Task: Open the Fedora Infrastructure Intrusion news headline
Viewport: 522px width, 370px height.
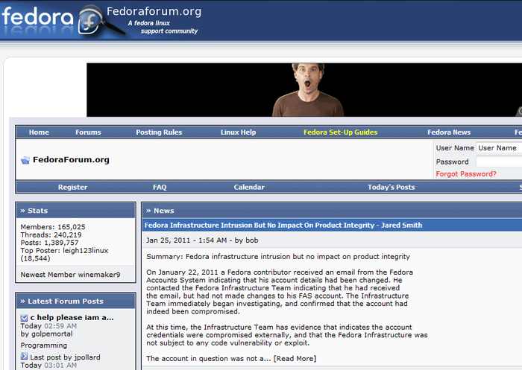Action: coord(283,226)
